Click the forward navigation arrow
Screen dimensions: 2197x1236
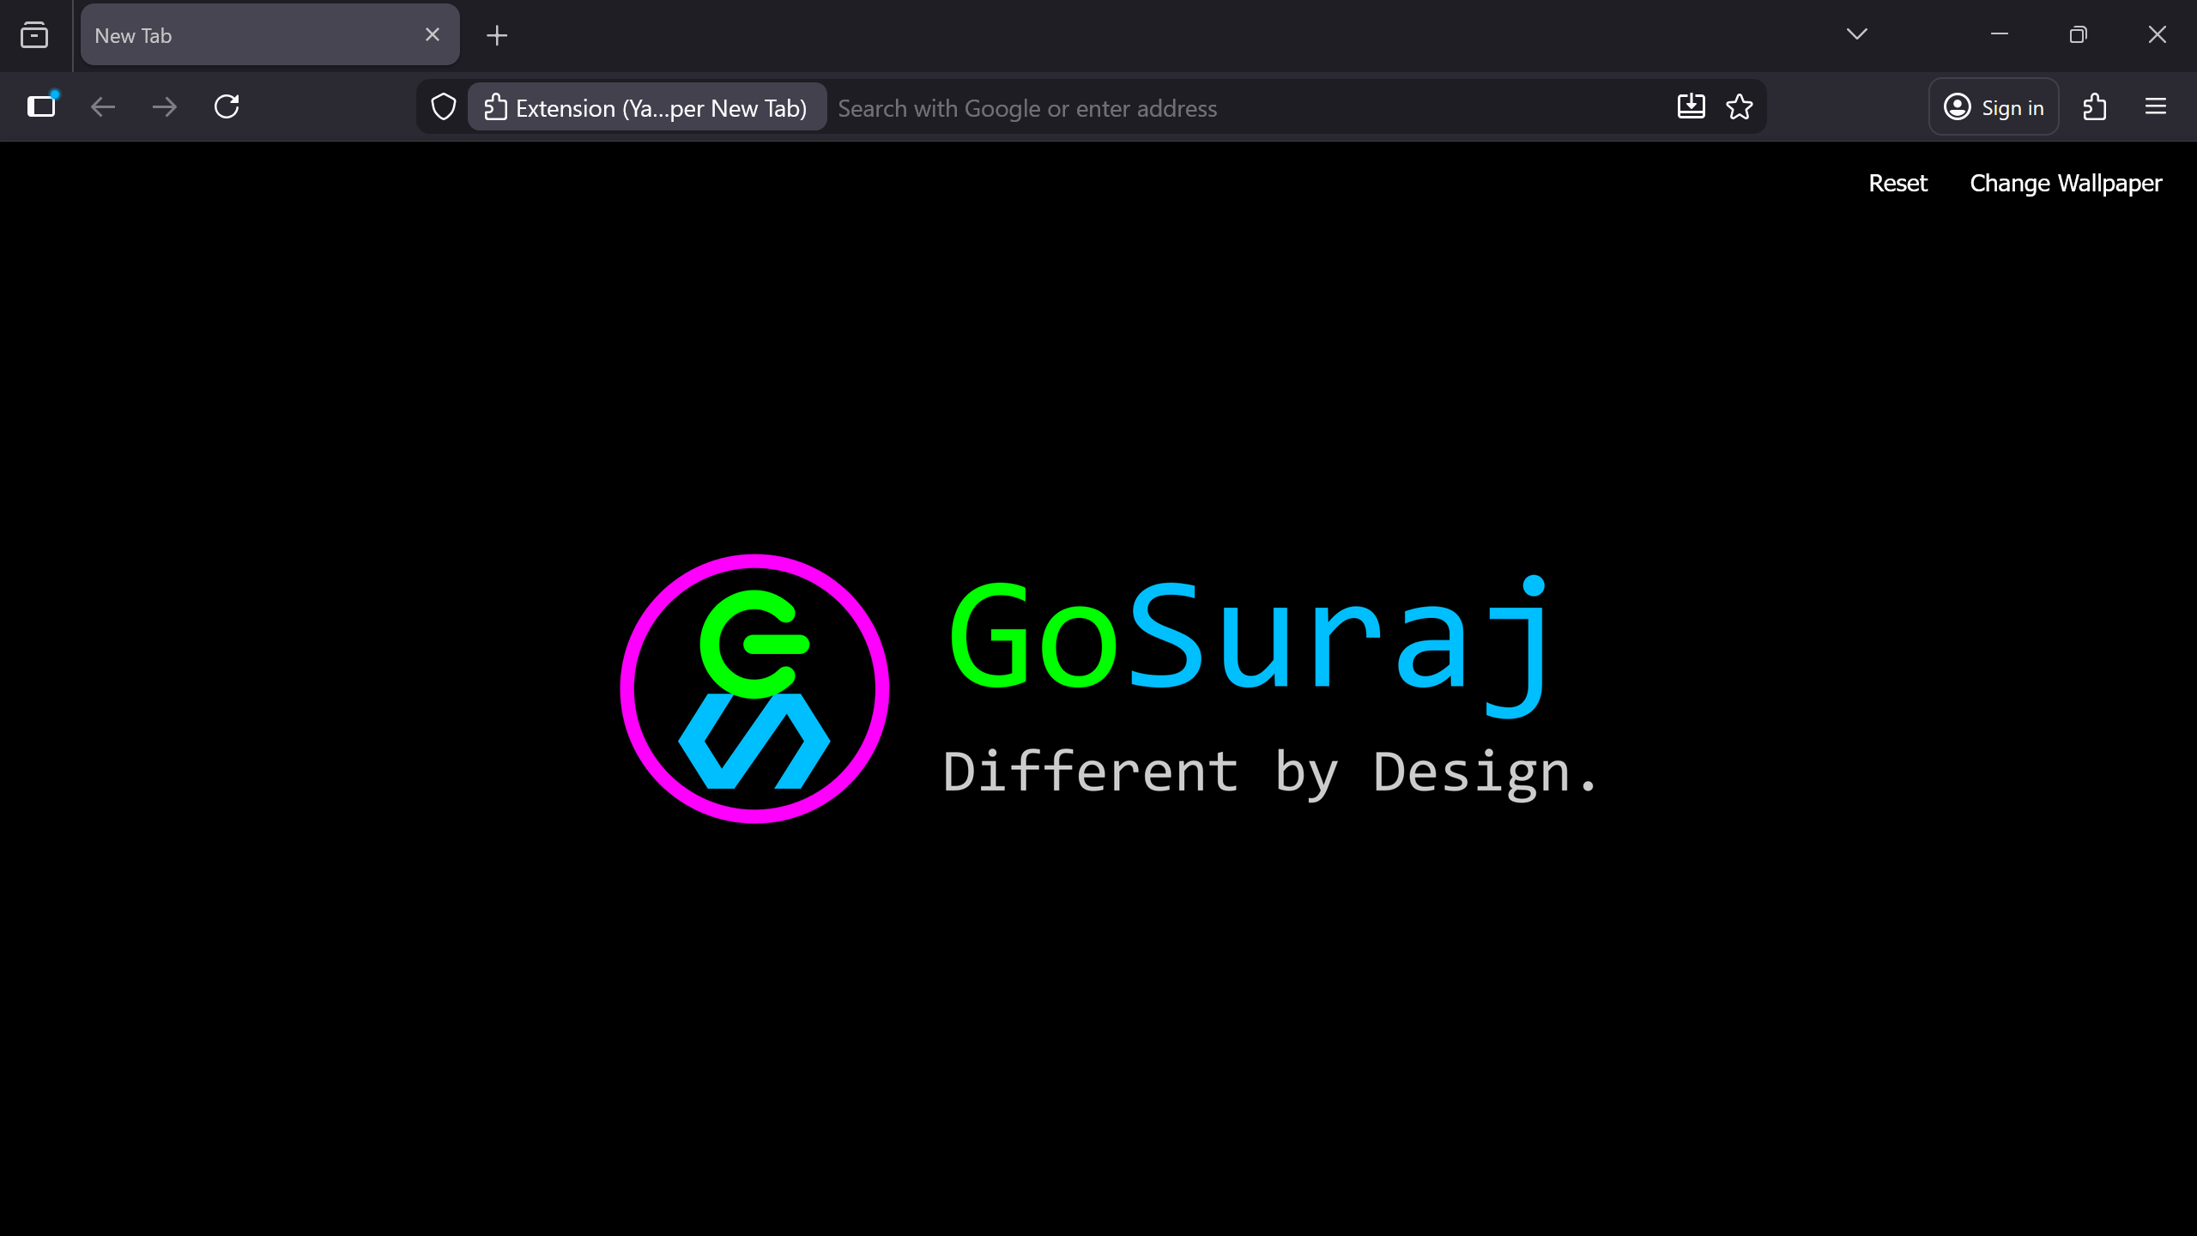[x=163, y=106]
